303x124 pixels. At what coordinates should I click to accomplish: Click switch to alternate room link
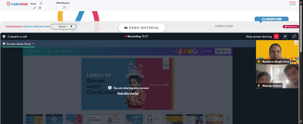tap(36, 27)
